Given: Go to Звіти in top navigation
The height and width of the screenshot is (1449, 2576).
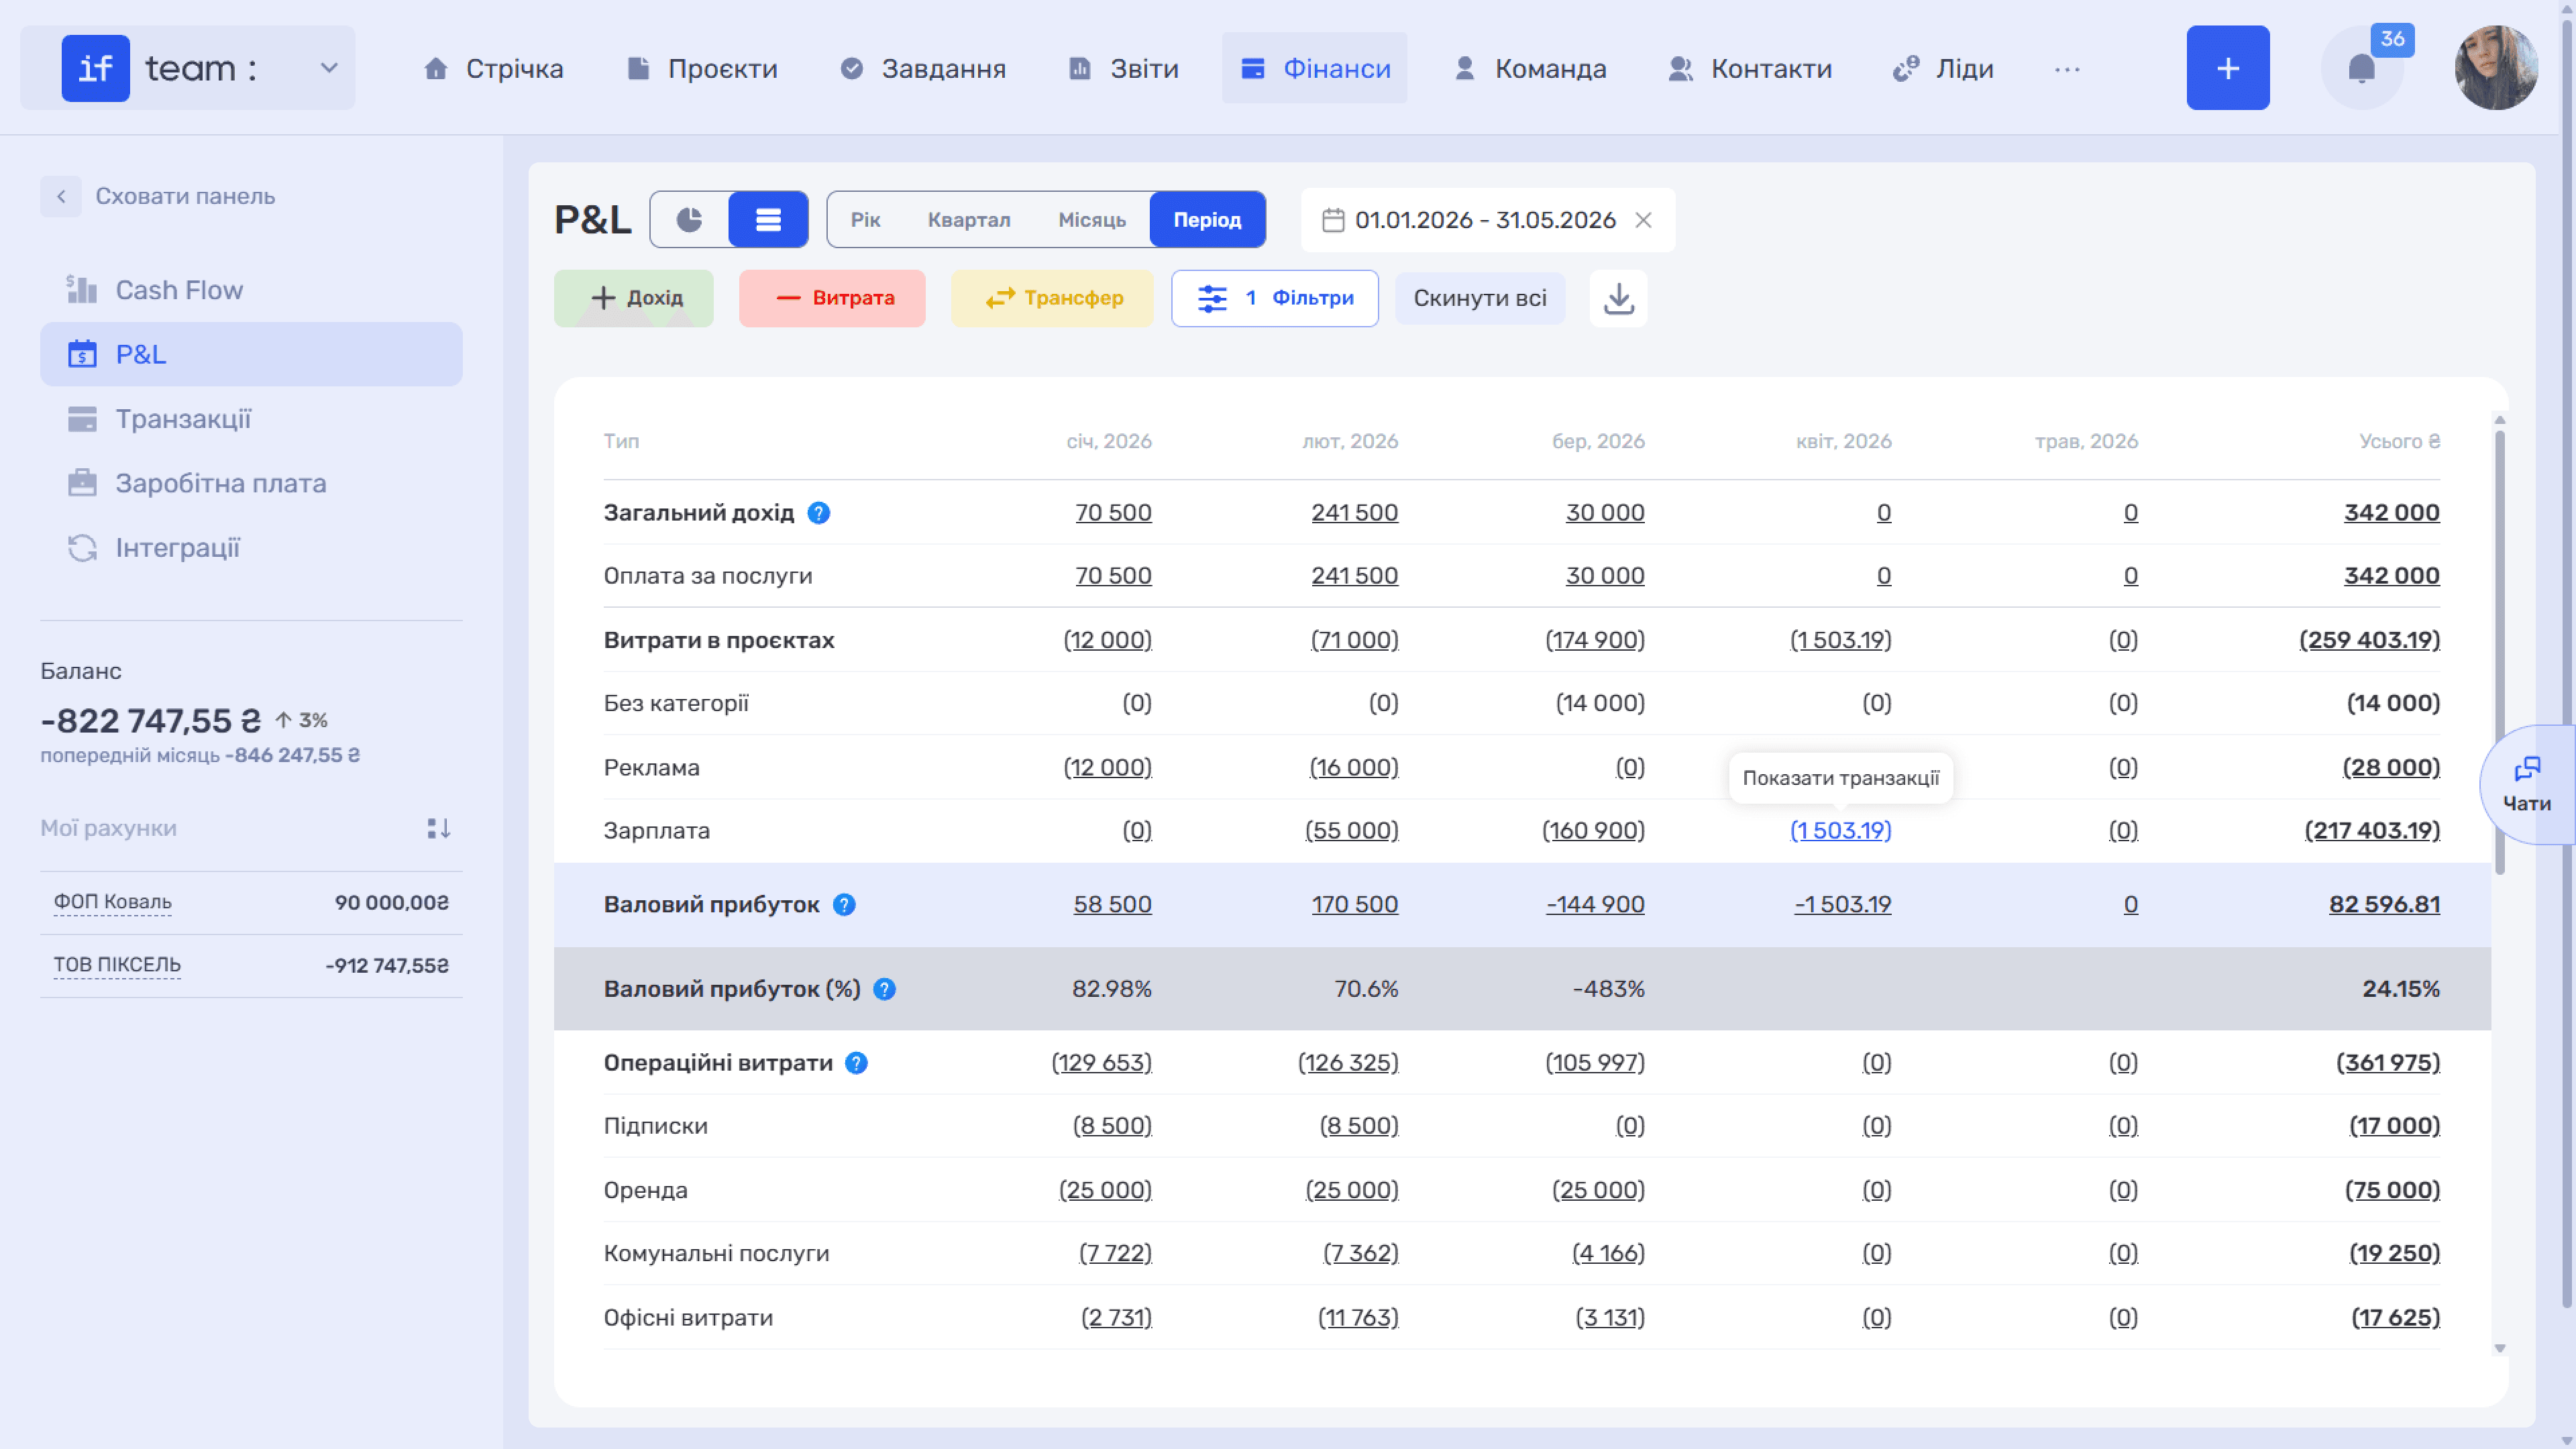Looking at the screenshot, I should 1124,68.
